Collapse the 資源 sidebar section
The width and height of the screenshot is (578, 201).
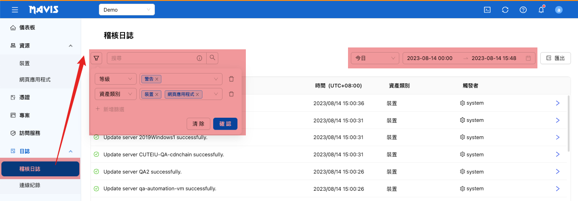(70, 46)
